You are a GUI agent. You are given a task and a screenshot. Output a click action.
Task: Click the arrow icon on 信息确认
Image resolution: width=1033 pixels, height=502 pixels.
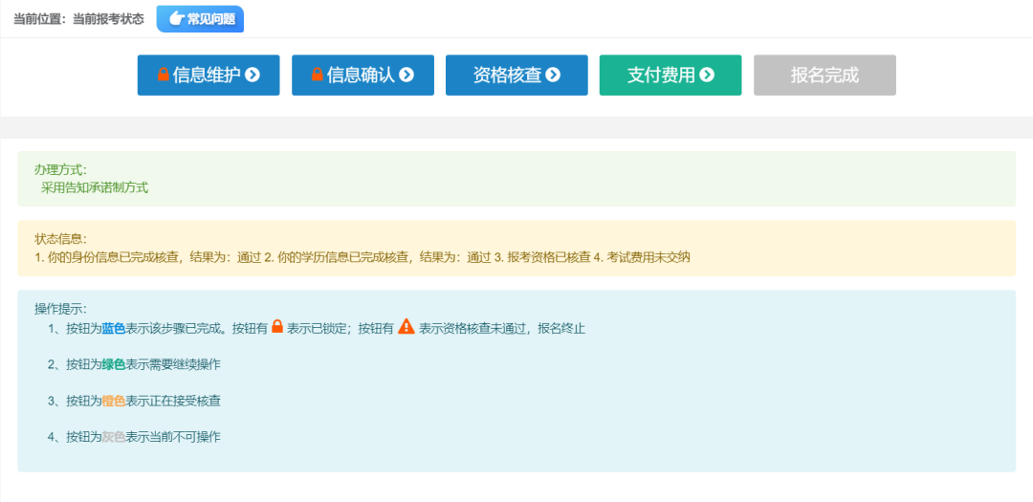(407, 76)
